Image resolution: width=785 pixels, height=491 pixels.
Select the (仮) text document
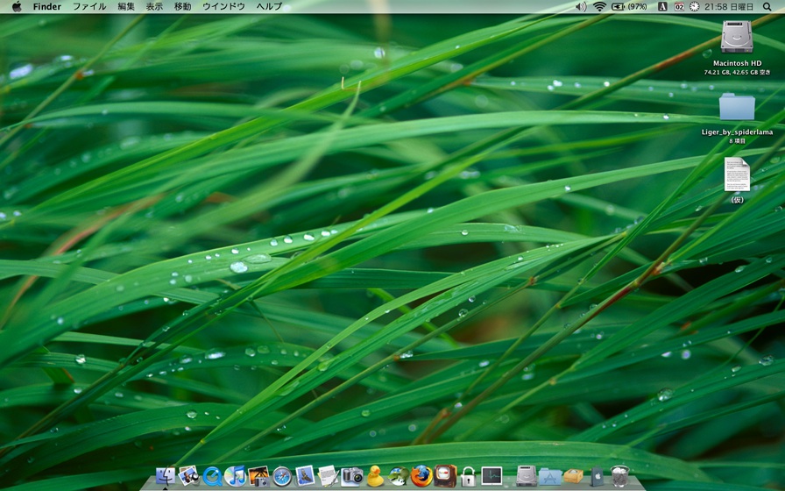(738, 174)
